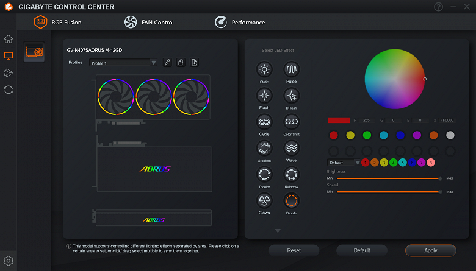Expand the Default color preset dropdown

(x=344, y=163)
